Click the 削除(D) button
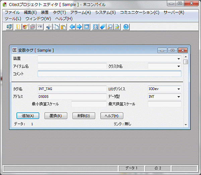This screenshot has height=175, width=201. pos(84,116)
